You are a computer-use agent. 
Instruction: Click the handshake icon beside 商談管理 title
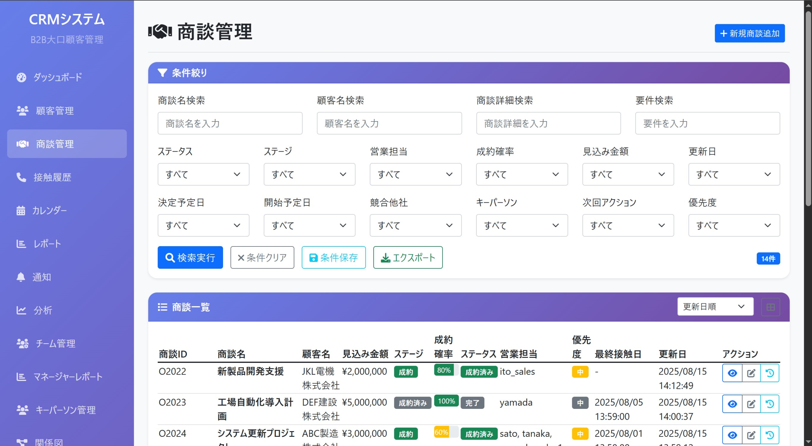click(x=160, y=31)
